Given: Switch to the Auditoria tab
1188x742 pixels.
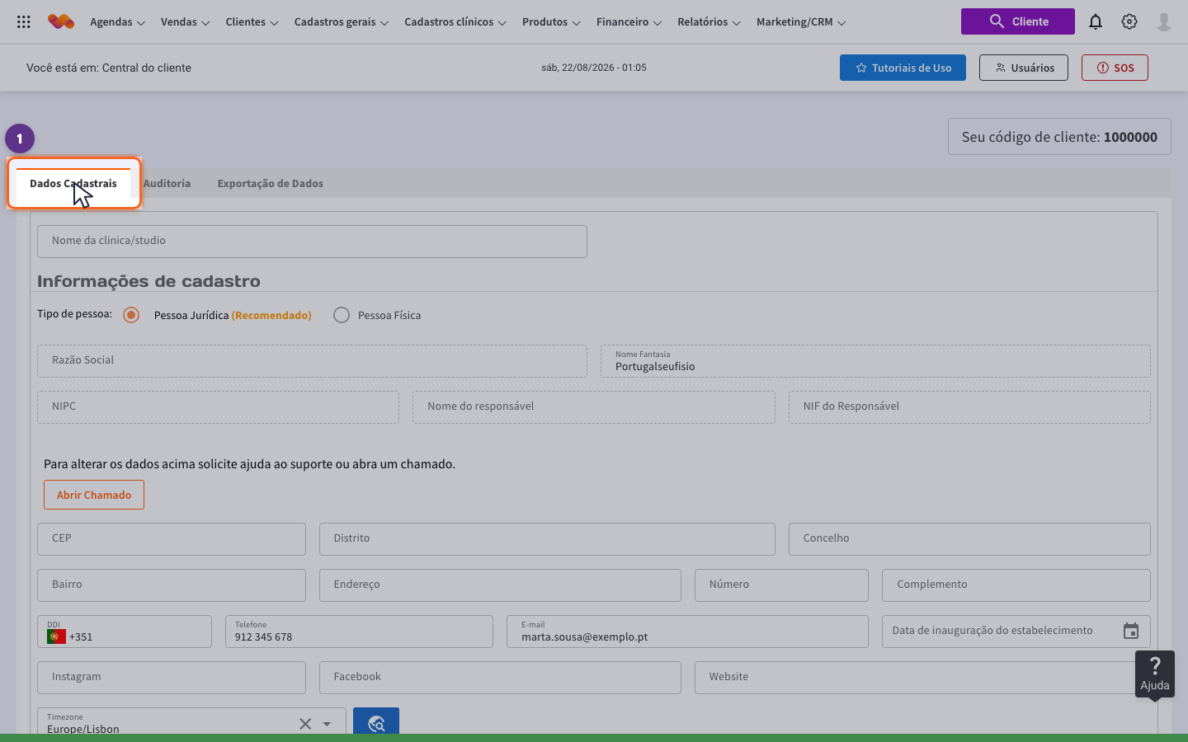Looking at the screenshot, I should click(167, 183).
